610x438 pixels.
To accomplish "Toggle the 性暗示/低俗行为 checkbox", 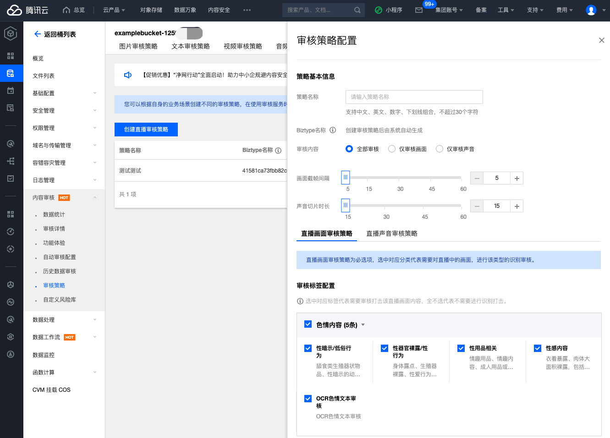I will coord(308,348).
